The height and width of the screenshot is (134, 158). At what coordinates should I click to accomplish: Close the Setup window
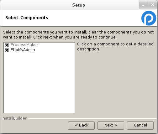(153, 5)
